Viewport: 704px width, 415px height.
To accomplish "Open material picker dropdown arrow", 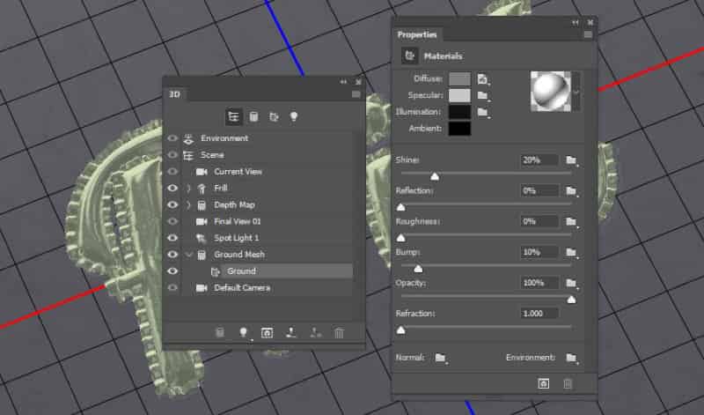I will [576, 92].
